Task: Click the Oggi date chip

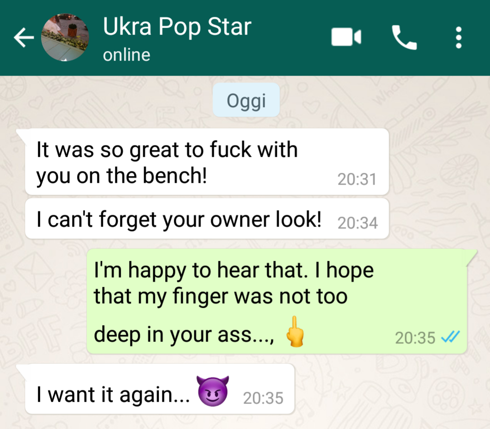Action: pos(246,100)
